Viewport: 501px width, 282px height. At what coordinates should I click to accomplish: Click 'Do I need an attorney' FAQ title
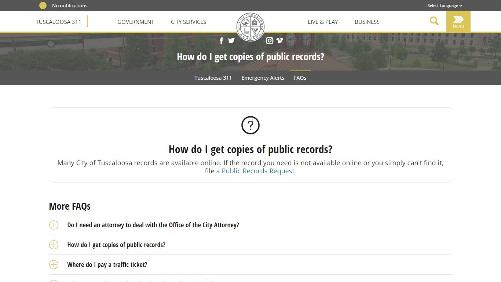coord(153,225)
